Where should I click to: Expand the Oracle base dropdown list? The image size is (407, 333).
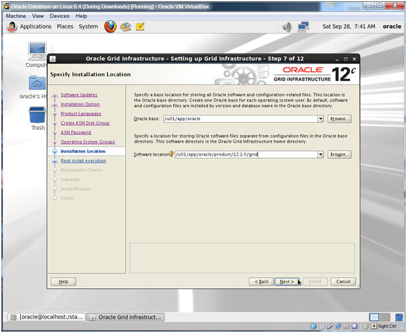coord(320,119)
